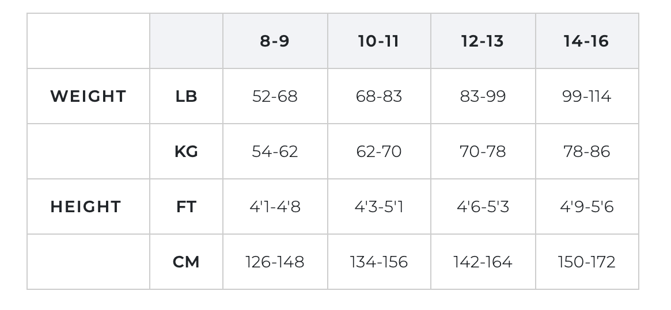Screen dimensions: 671x310
Task: Click the 4'6-5'3 height cell
Action: click(483, 207)
